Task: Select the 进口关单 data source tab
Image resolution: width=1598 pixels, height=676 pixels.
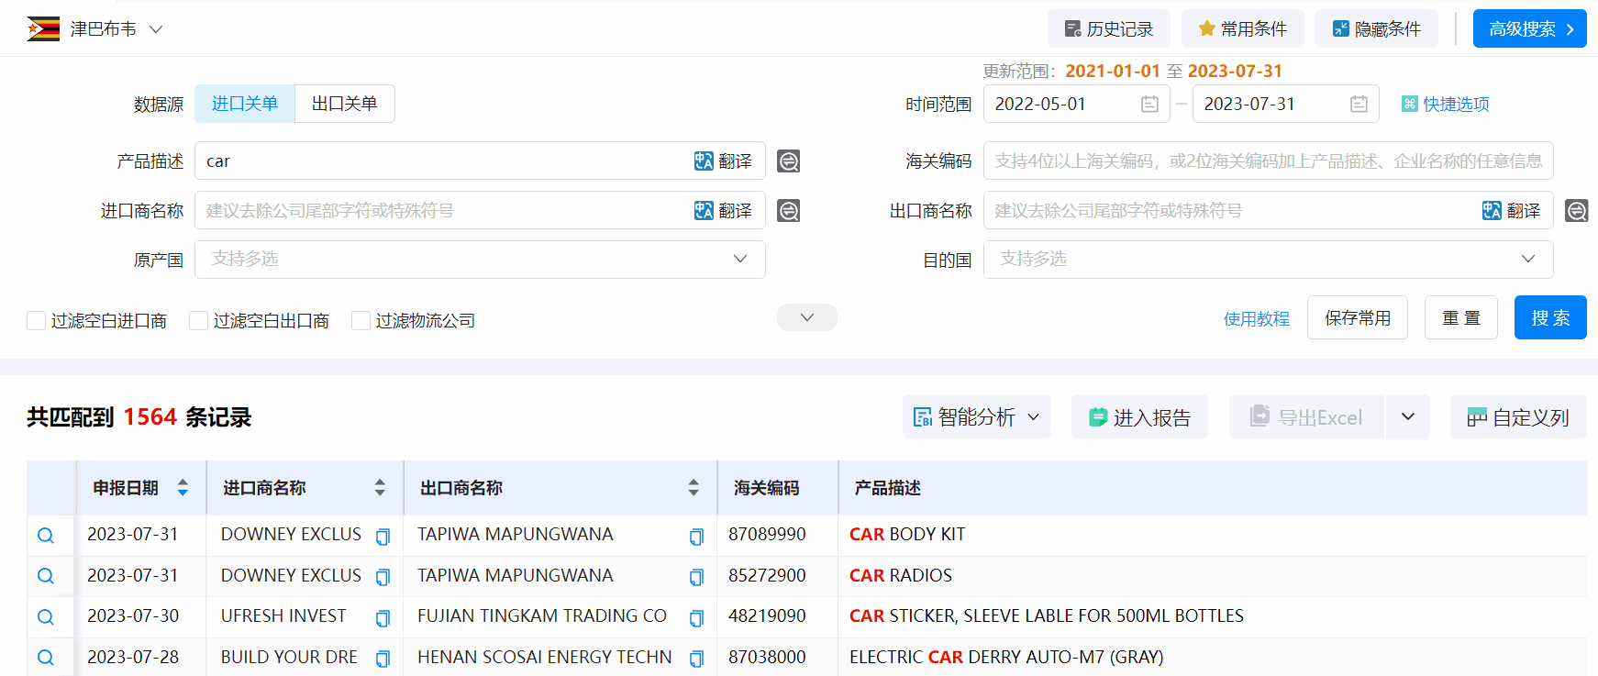Action: (245, 104)
